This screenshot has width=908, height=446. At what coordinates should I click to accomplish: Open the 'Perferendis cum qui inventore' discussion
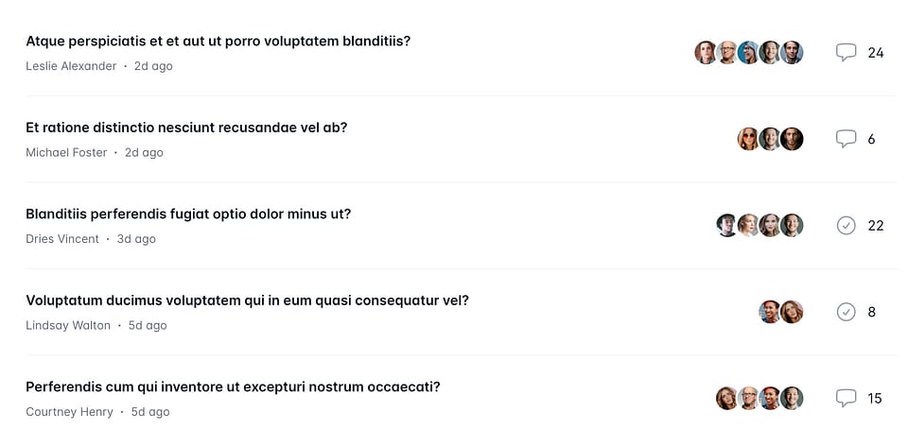point(233,387)
